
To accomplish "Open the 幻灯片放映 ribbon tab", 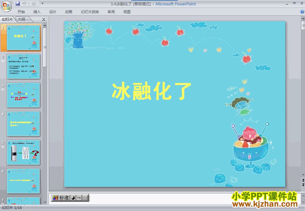I will (90, 12).
